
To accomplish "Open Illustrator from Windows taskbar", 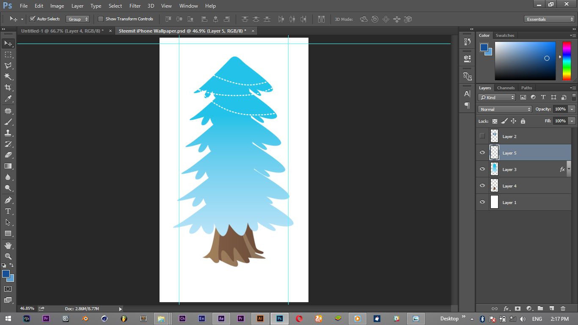I will 260,318.
